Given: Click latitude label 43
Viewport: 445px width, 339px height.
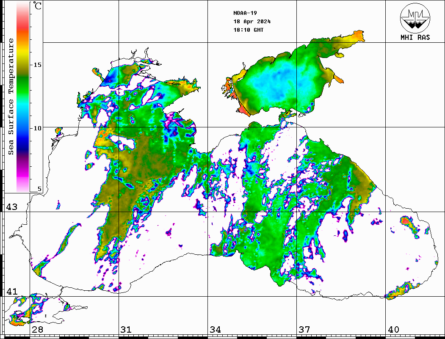Looking at the screenshot, I should 11,207.
